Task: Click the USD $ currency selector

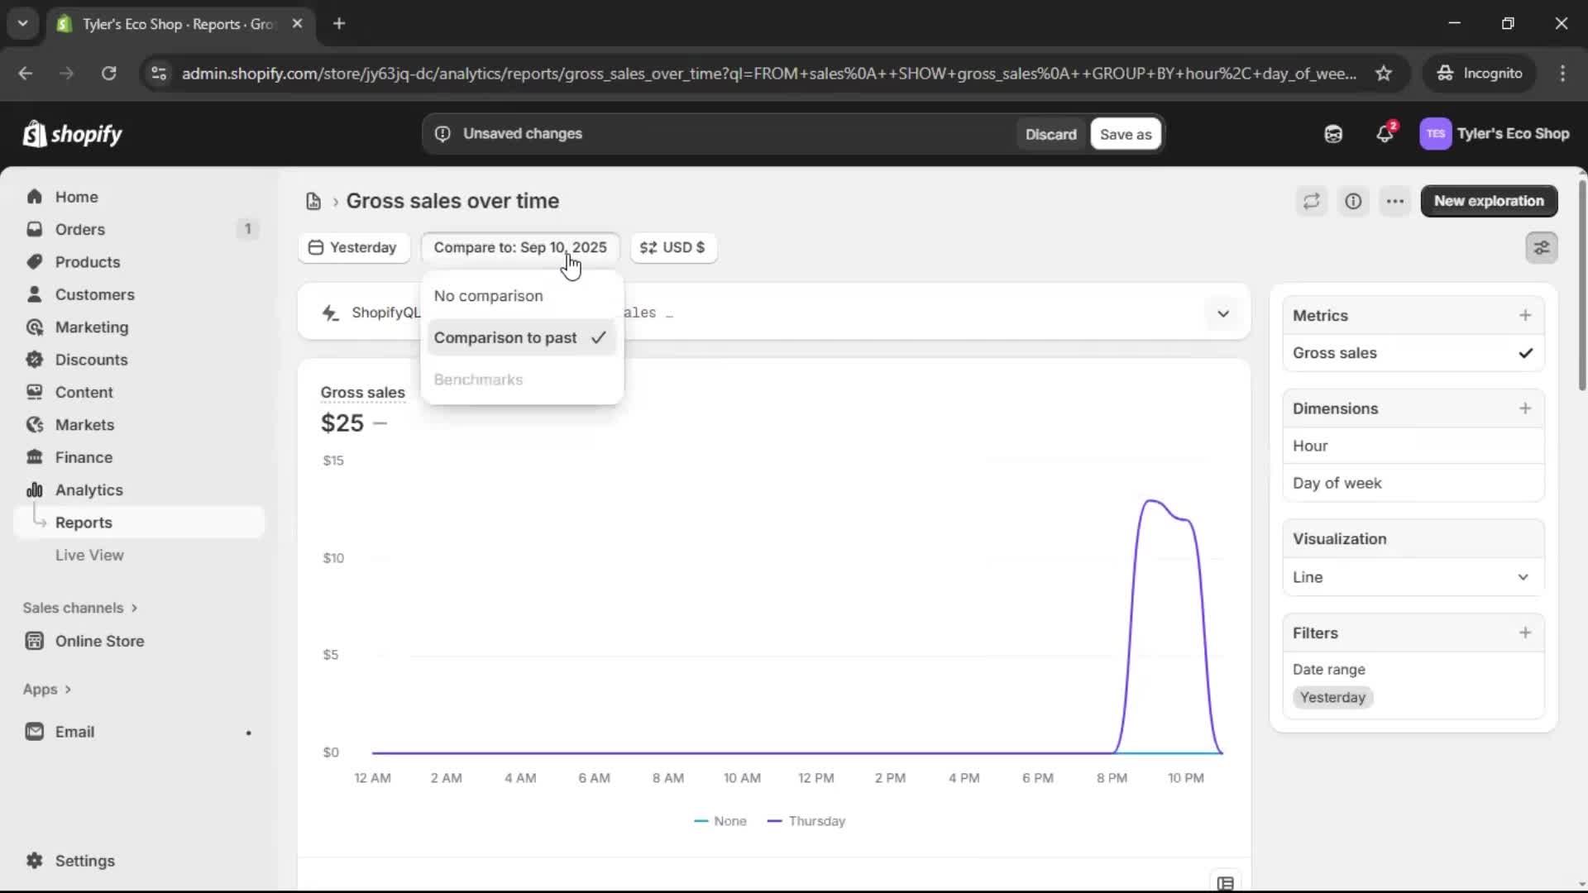Action: click(672, 247)
